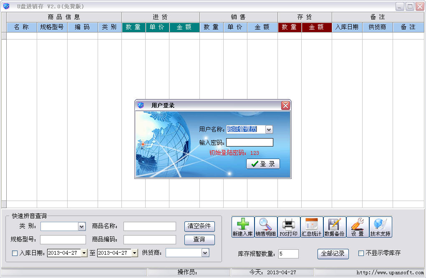Check the 不显示零库存 option
The image size is (426, 278).
361,254
